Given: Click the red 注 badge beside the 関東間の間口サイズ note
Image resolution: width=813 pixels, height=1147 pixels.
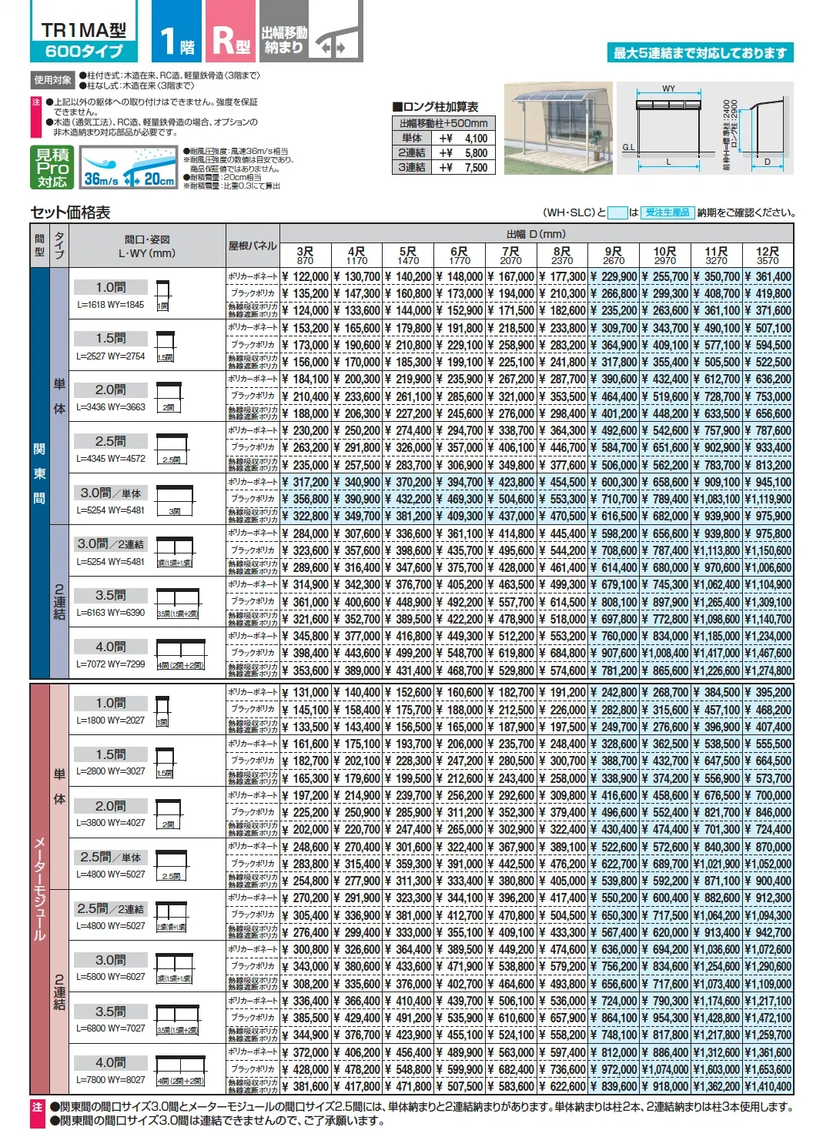Looking at the screenshot, I should (37, 1113).
